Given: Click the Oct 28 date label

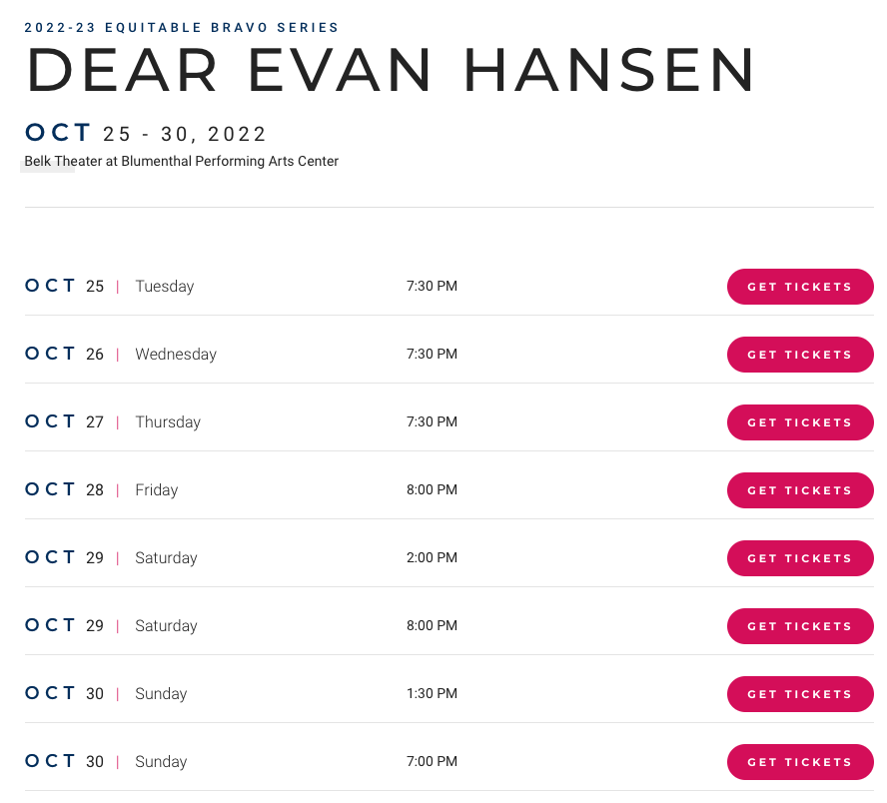Looking at the screenshot, I should coord(64,489).
